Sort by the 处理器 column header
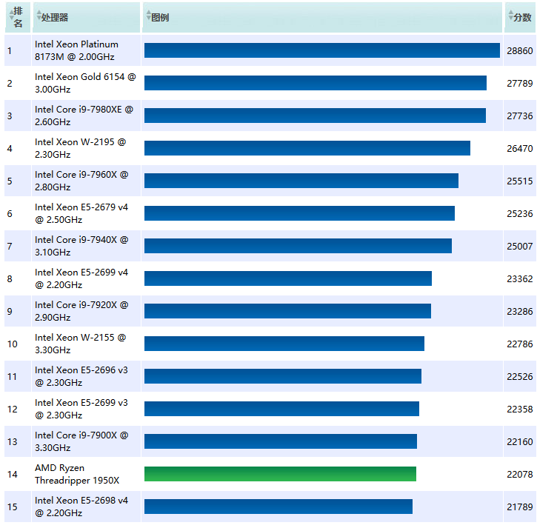Screen dimensions: 537x528 tap(86, 17)
